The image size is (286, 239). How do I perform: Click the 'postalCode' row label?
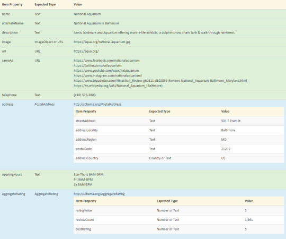coord(84,149)
